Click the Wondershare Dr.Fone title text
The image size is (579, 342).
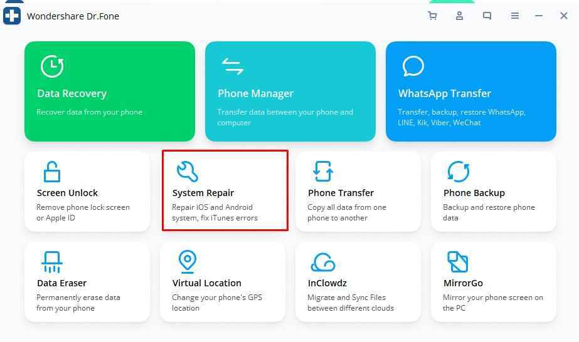click(x=73, y=16)
